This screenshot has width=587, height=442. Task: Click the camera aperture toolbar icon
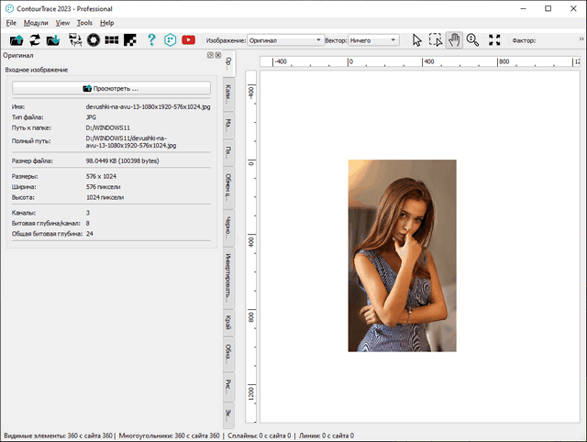click(94, 40)
